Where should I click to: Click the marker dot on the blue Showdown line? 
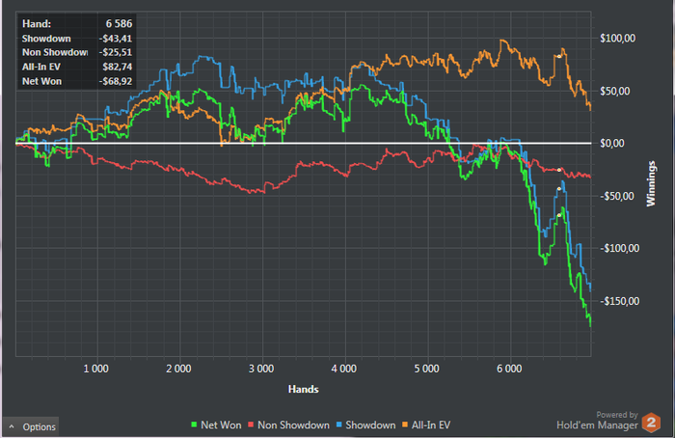pyautogui.click(x=558, y=189)
